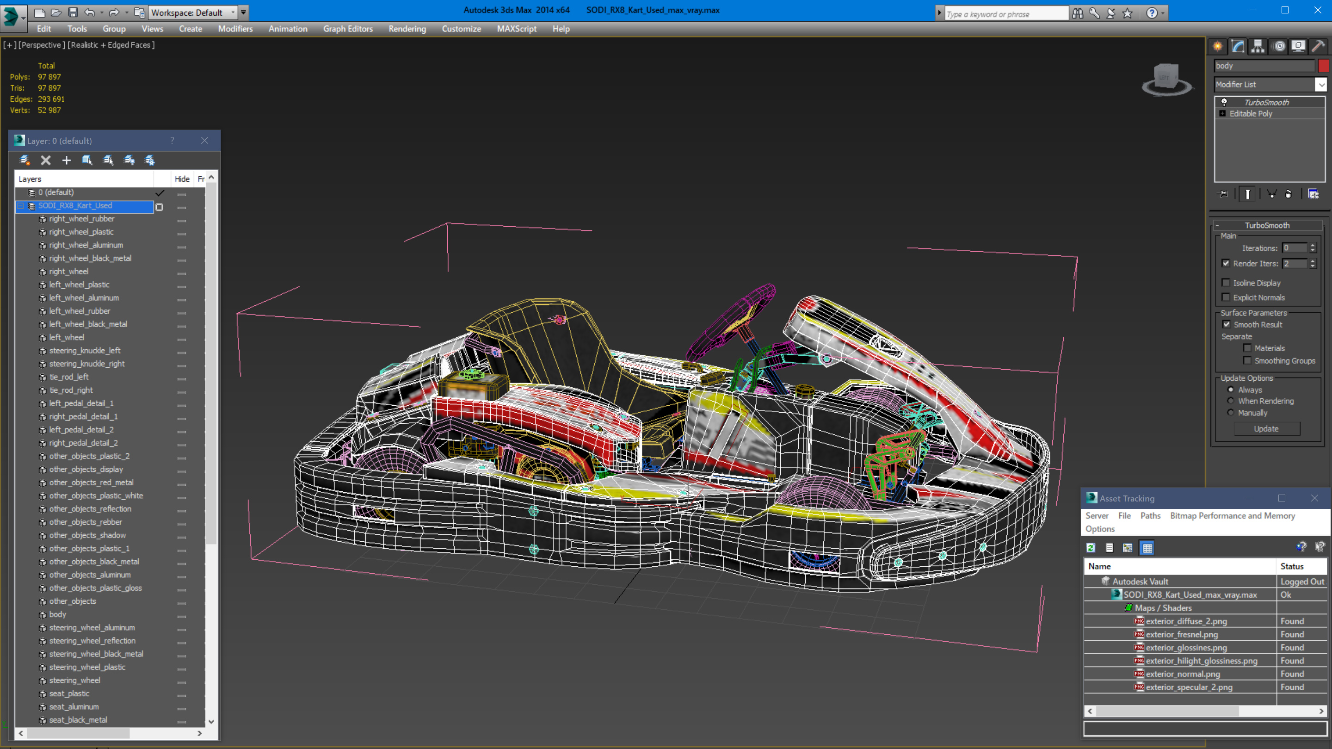Image resolution: width=1332 pixels, height=749 pixels.
Task: Open the Redo history dropdown arrow
Action: [x=126, y=12]
